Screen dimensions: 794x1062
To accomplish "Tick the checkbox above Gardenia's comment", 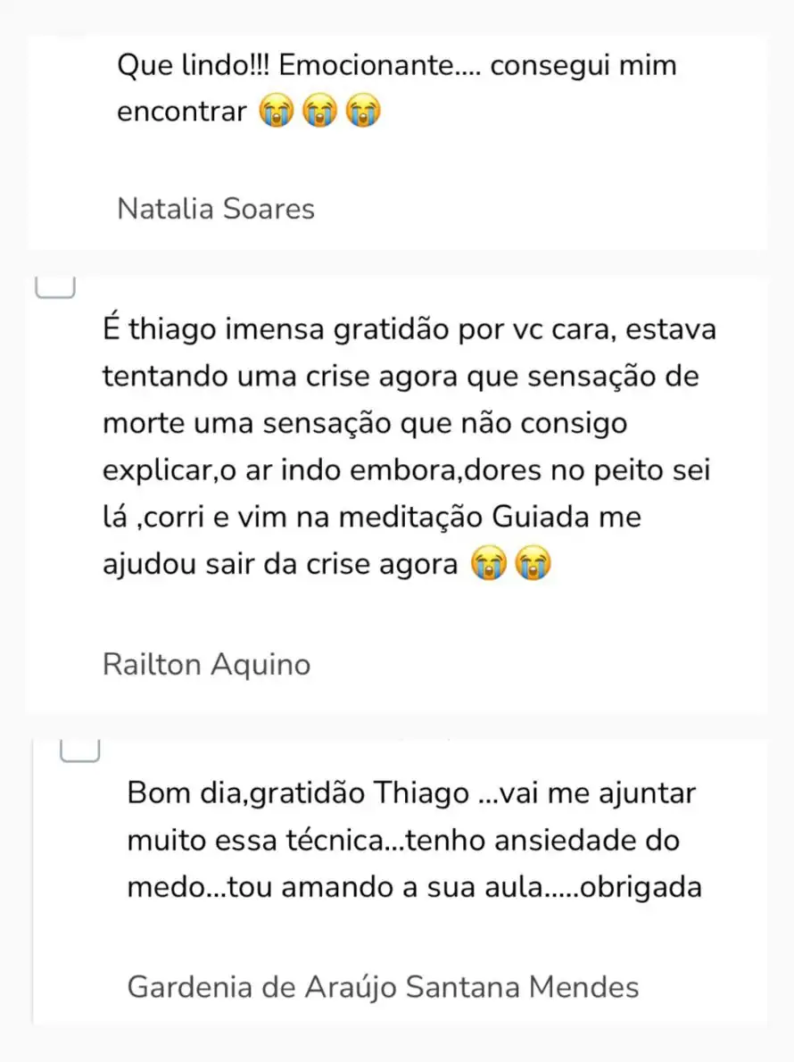I will click(x=79, y=752).
